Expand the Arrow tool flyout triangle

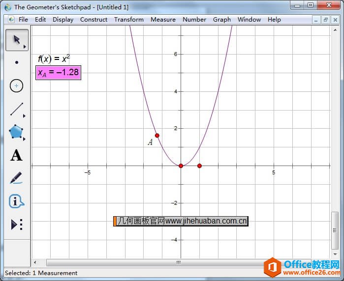point(25,47)
